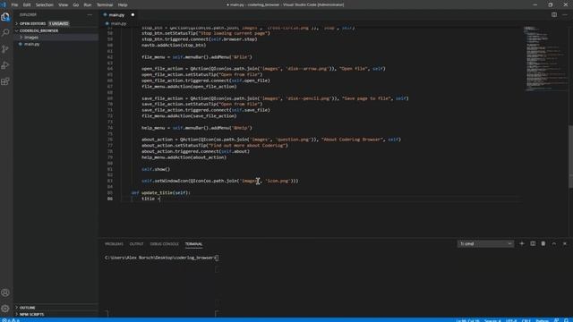Click the EXPLORER panel title
This screenshot has width=573, height=322.
(28, 14)
